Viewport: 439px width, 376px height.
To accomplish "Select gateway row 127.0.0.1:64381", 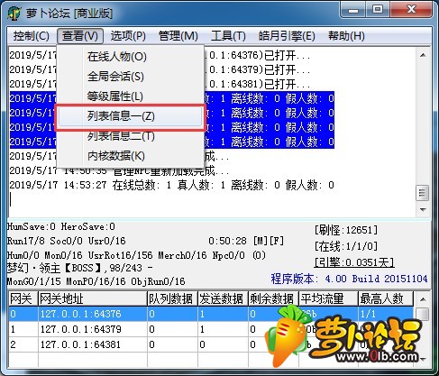I will click(x=211, y=344).
